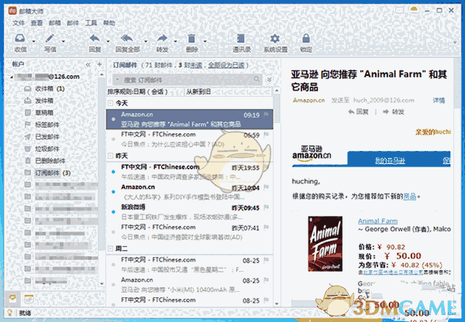465x322 pixels.
Task: Toggle read dot on FT中文网 昨天19:55 mail
Action: (x=113, y=172)
